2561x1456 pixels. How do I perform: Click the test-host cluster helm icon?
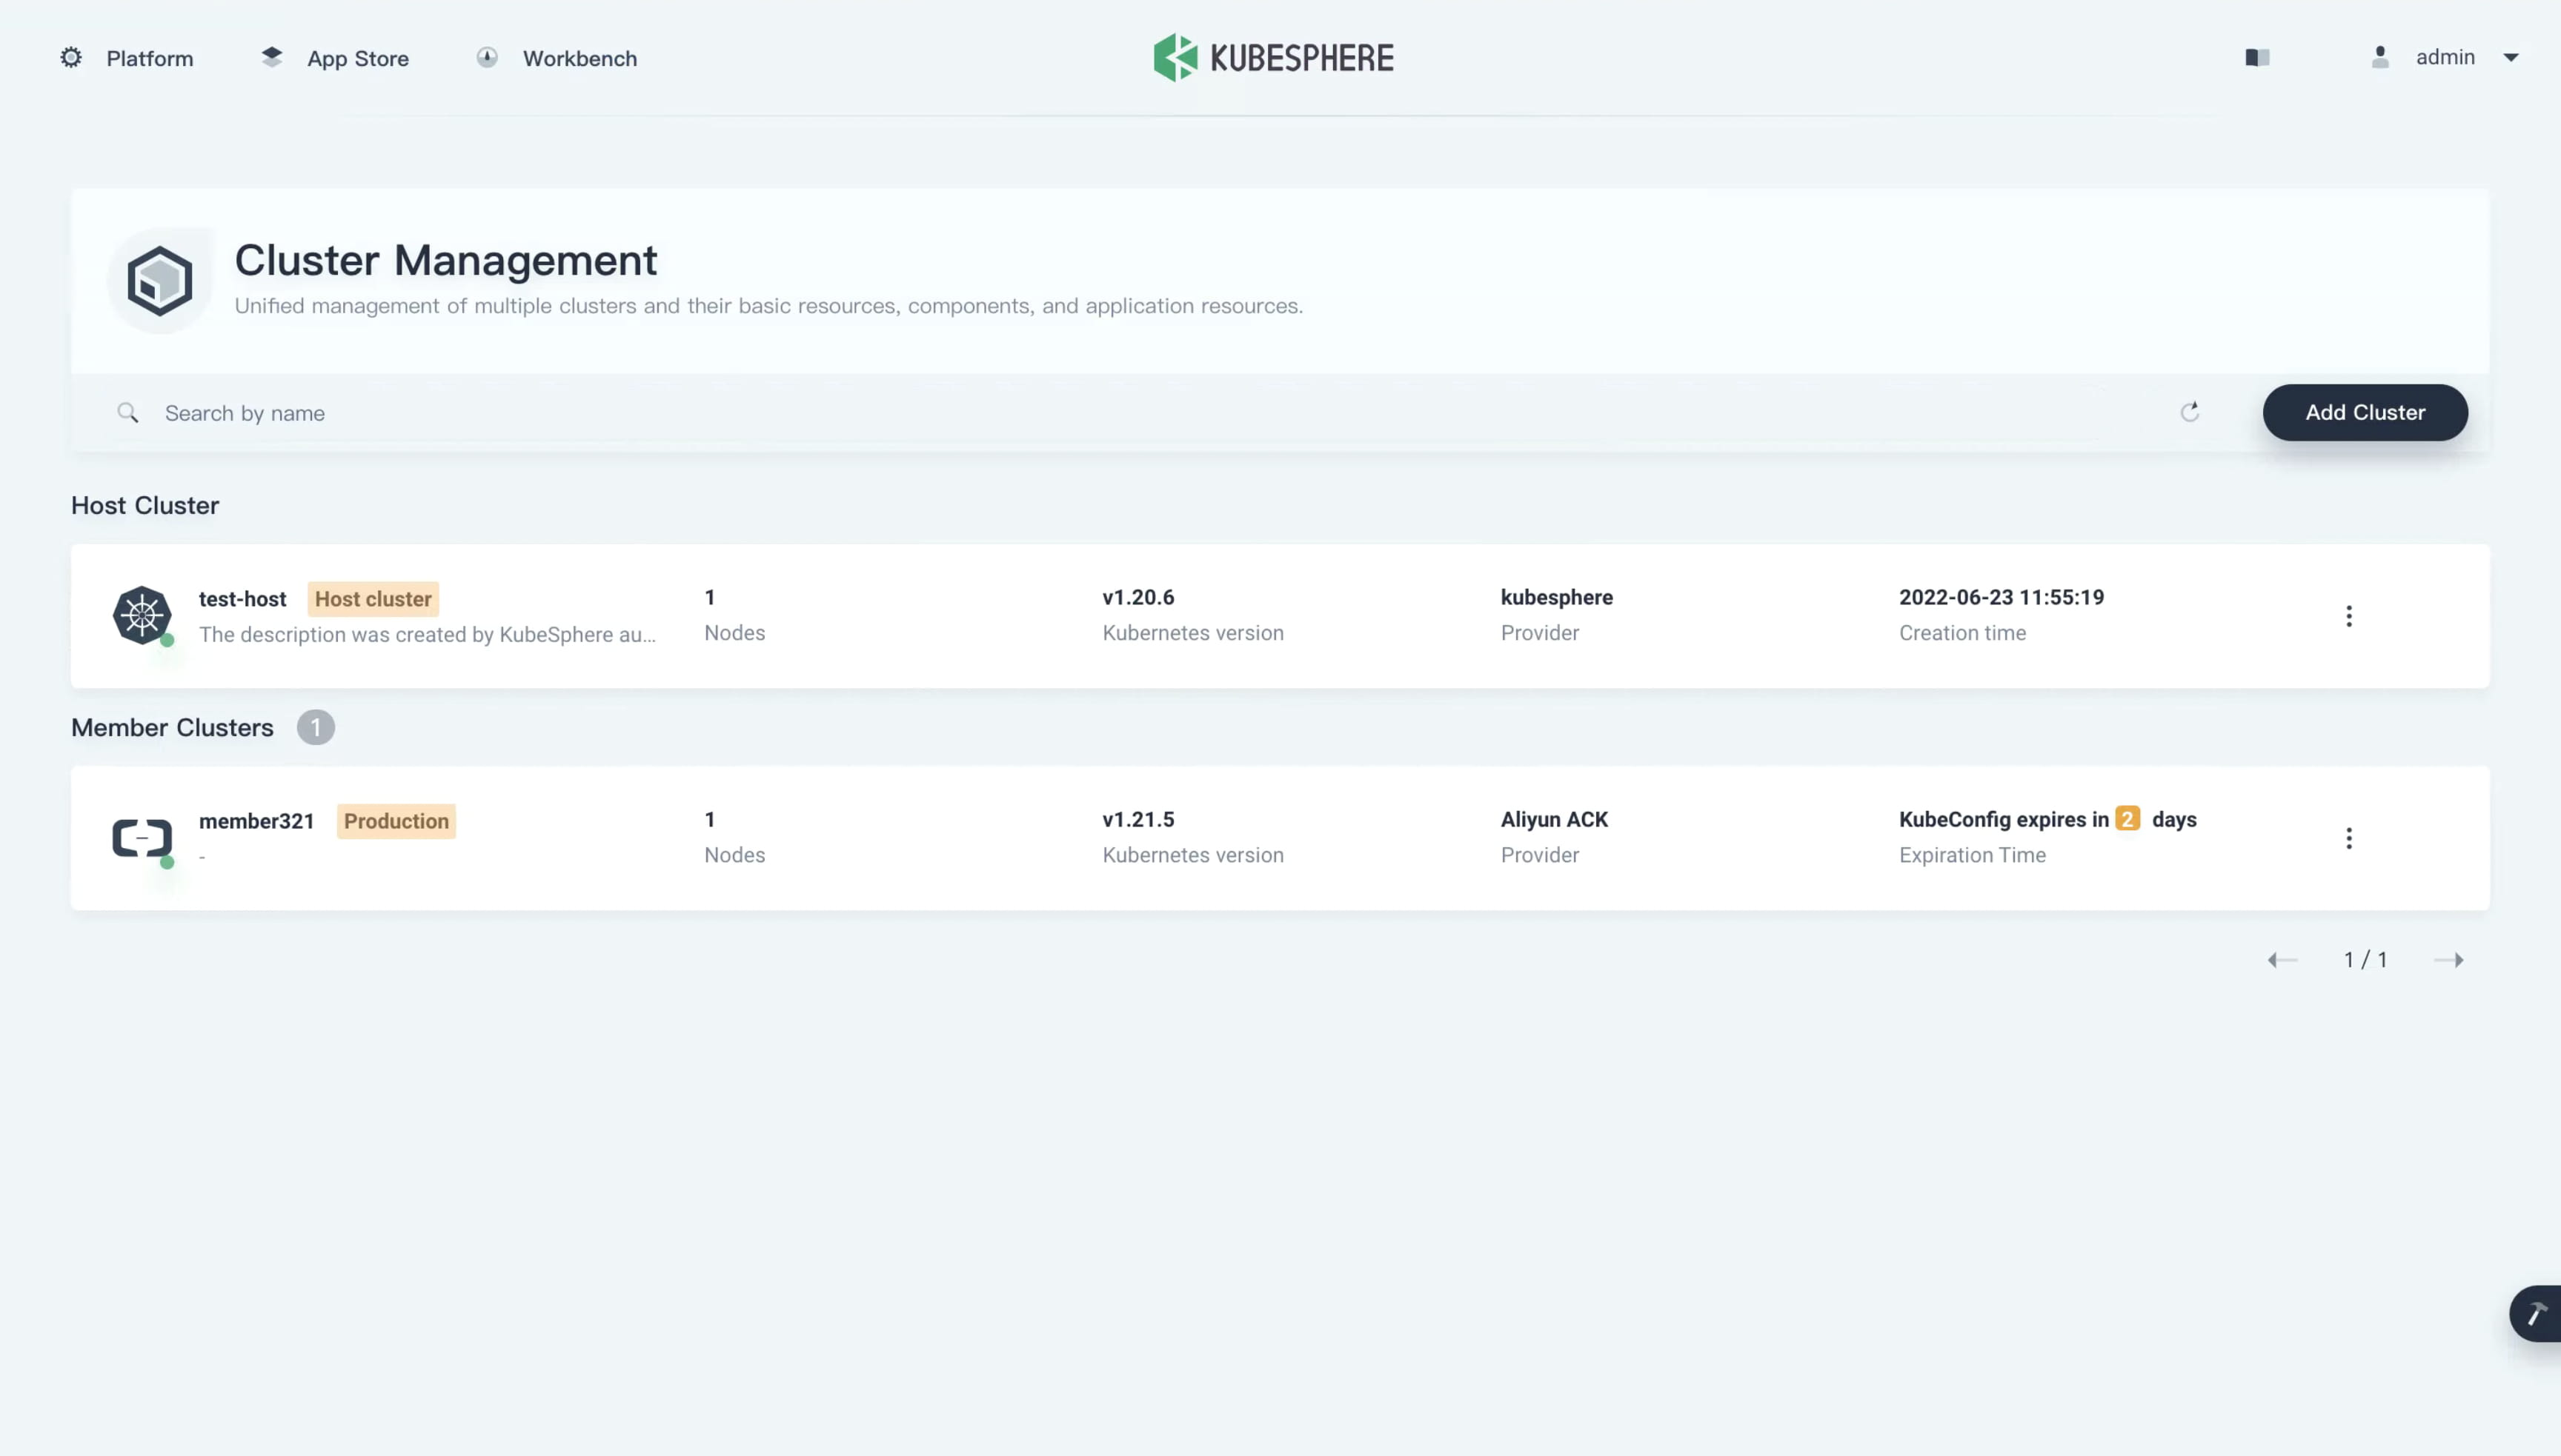pyautogui.click(x=142, y=614)
